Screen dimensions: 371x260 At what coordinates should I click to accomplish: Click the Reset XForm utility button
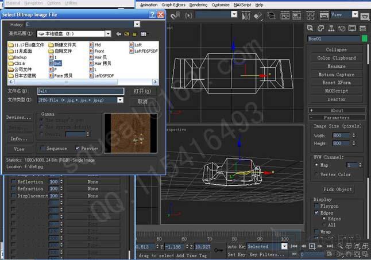337,83
